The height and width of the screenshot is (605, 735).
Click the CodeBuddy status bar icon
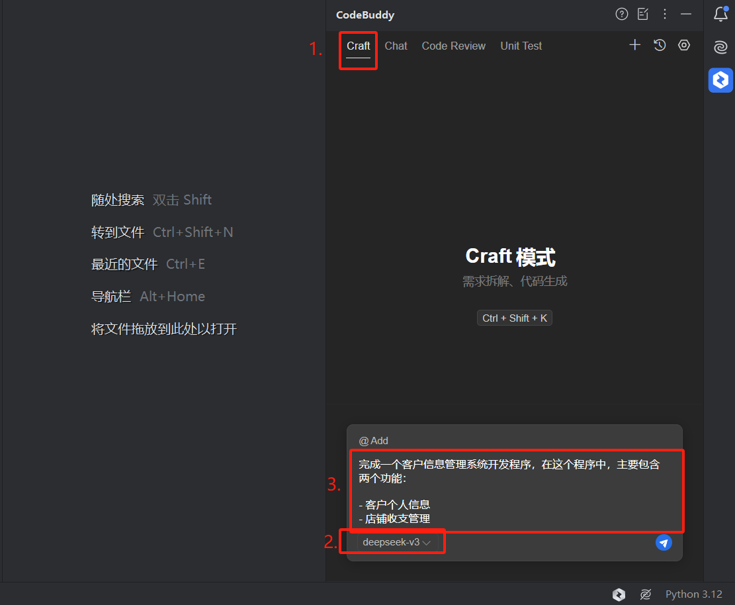[619, 594]
